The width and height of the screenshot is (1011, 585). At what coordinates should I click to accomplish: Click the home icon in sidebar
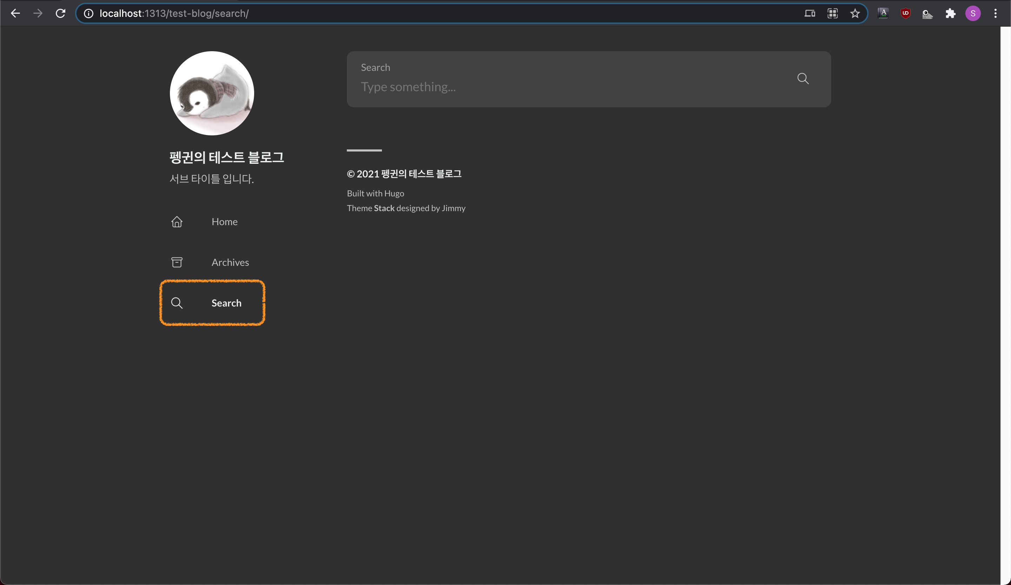click(x=177, y=222)
